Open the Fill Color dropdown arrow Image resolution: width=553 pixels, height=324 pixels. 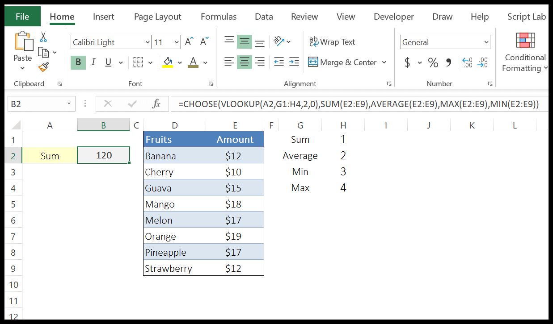click(x=180, y=62)
